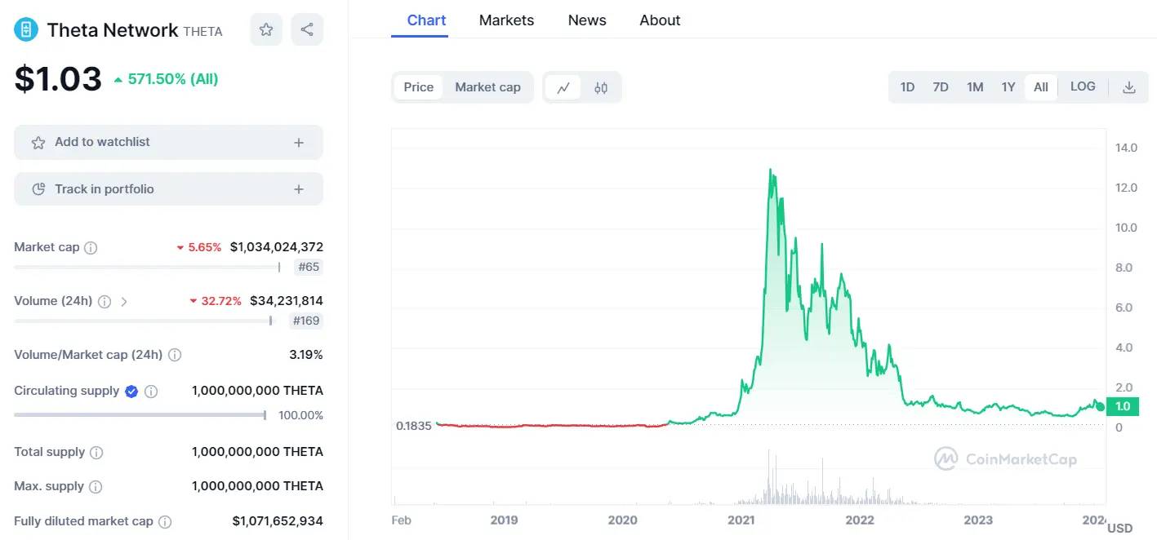The width and height of the screenshot is (1157, 540).
Task: Star Theta Network as favorite
Action: 266,30
